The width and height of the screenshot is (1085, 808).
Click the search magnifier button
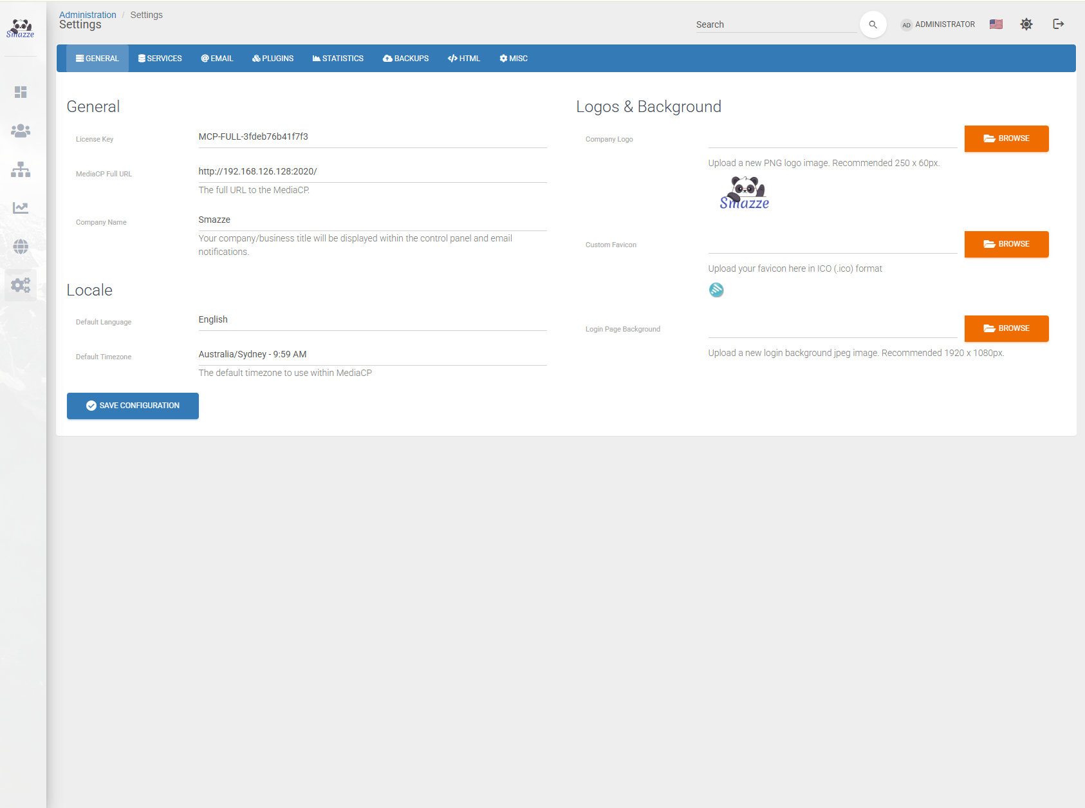pyautogui.click(x=873, y=24)
